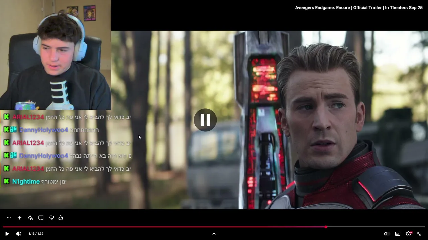The width and height of the screenshot is (428, 240).
Task: Dislike the video with thumbs-down
Action: pyautogui.click(x=51, y=218)
